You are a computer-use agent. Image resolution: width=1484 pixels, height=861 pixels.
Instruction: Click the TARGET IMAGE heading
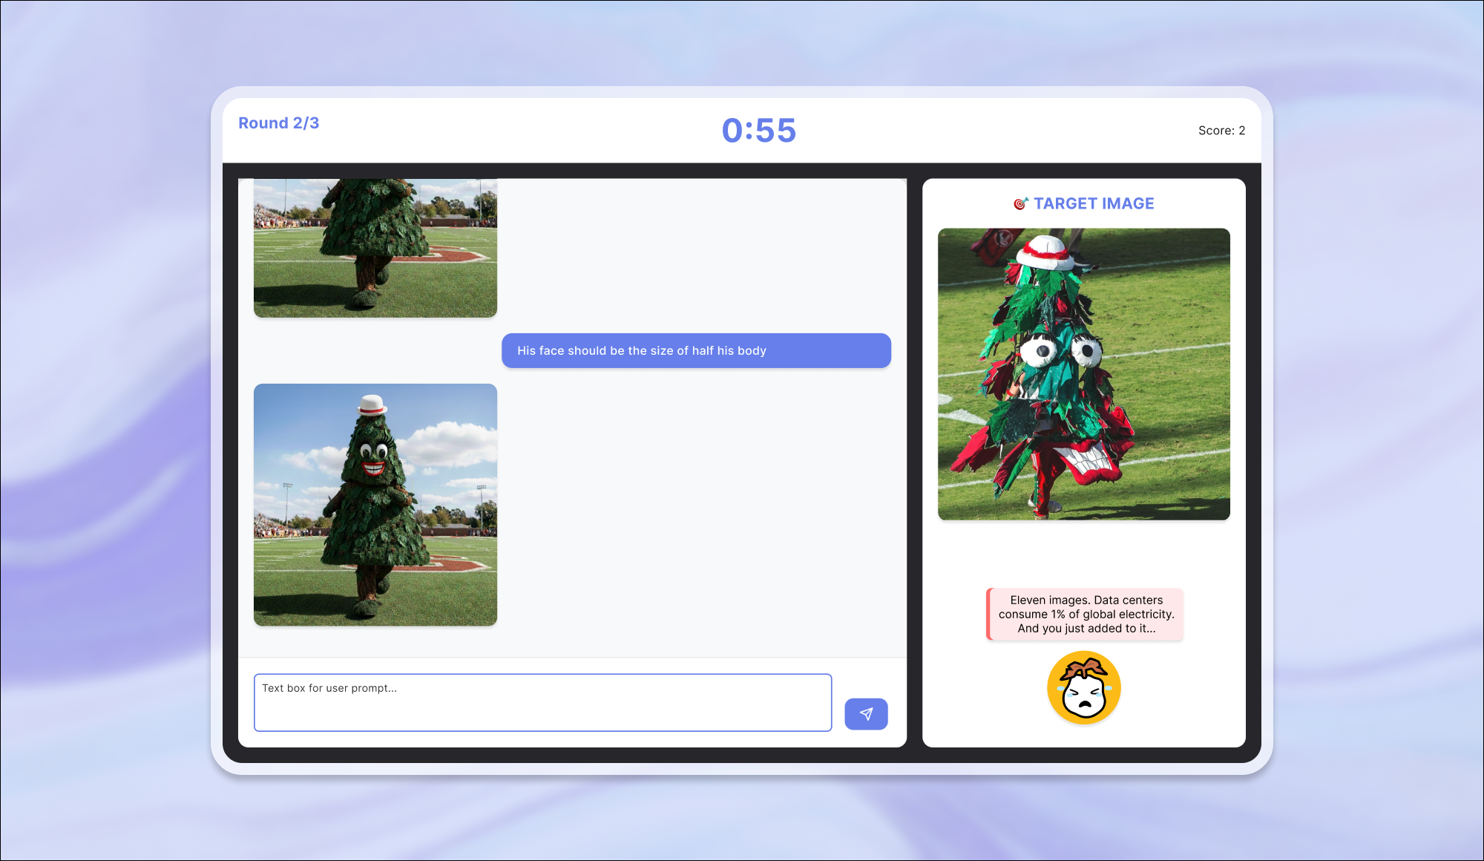pos(1094,203)
